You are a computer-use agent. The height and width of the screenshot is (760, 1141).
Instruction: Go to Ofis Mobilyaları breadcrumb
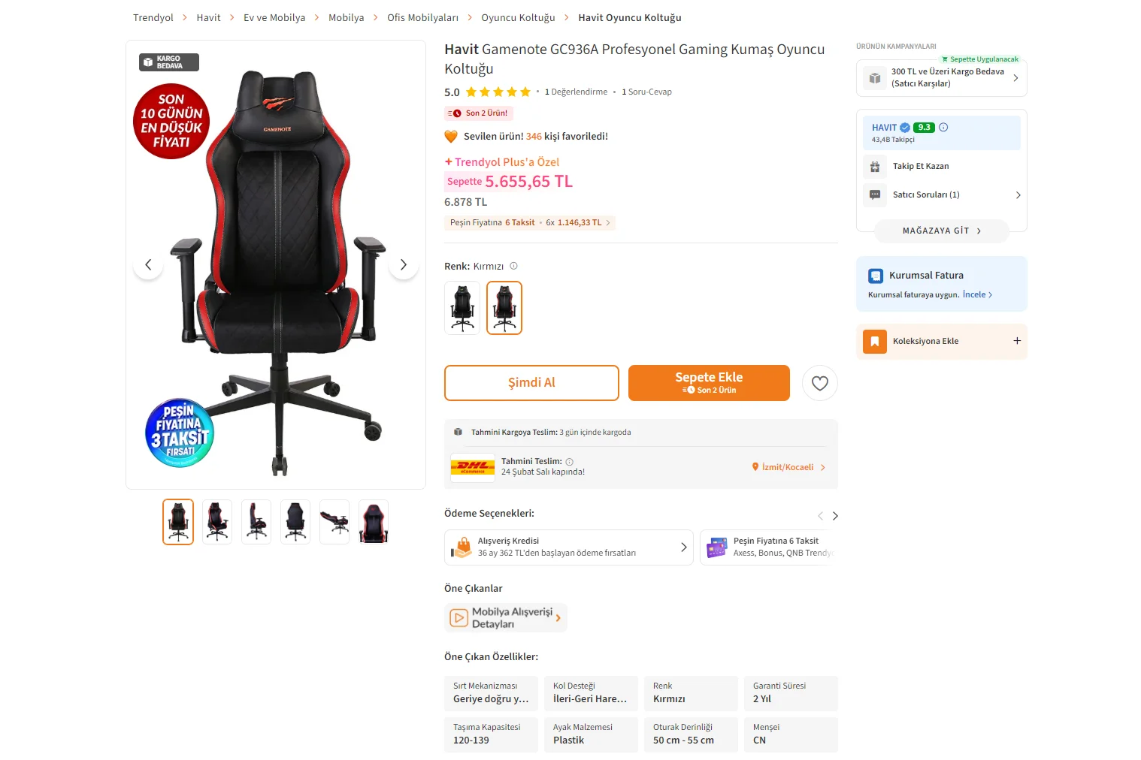pyautogui.click(x=422, y=18)
